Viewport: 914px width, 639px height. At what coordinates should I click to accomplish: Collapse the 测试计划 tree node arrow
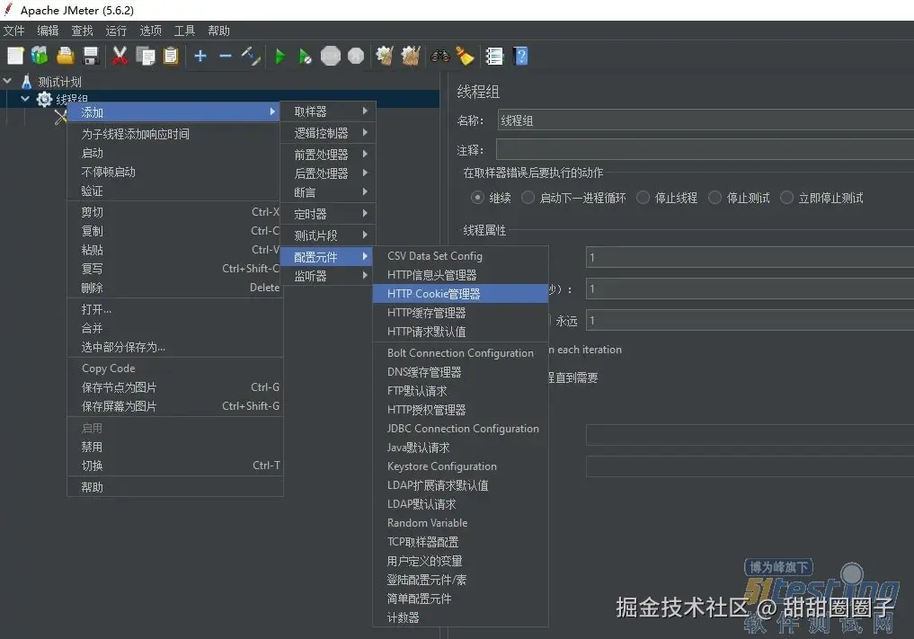[7, 81]
